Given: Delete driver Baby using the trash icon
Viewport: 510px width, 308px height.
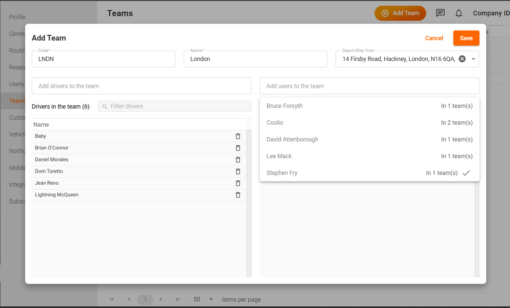Looking at the screenshot, I should 238,136.
